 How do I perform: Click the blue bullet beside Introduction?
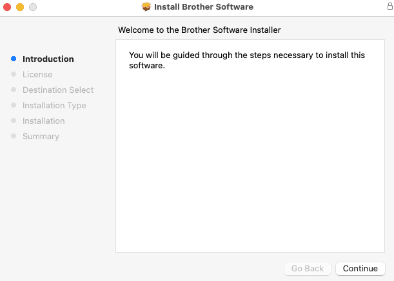point(14,59)
